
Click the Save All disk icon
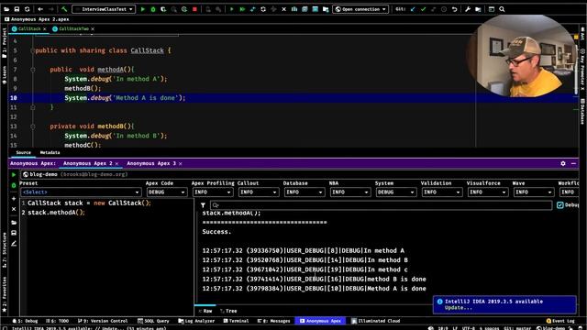pos(17,9)
